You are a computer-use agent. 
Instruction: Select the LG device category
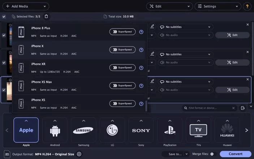click(112, 130)
